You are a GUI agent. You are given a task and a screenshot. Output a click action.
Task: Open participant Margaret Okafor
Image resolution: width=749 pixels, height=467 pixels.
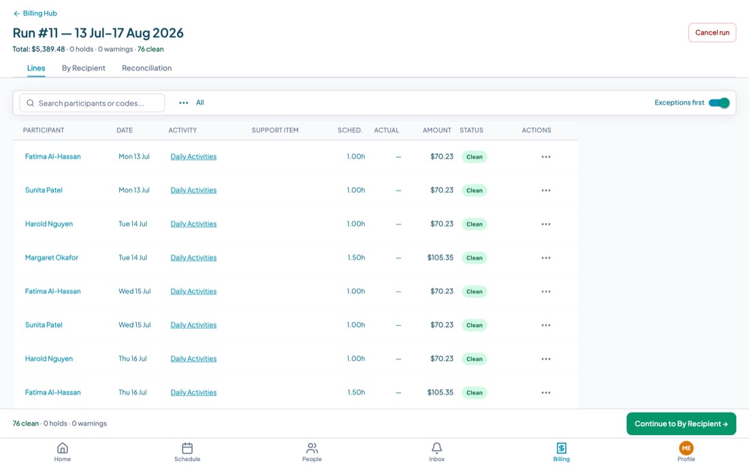pos(52,258)
